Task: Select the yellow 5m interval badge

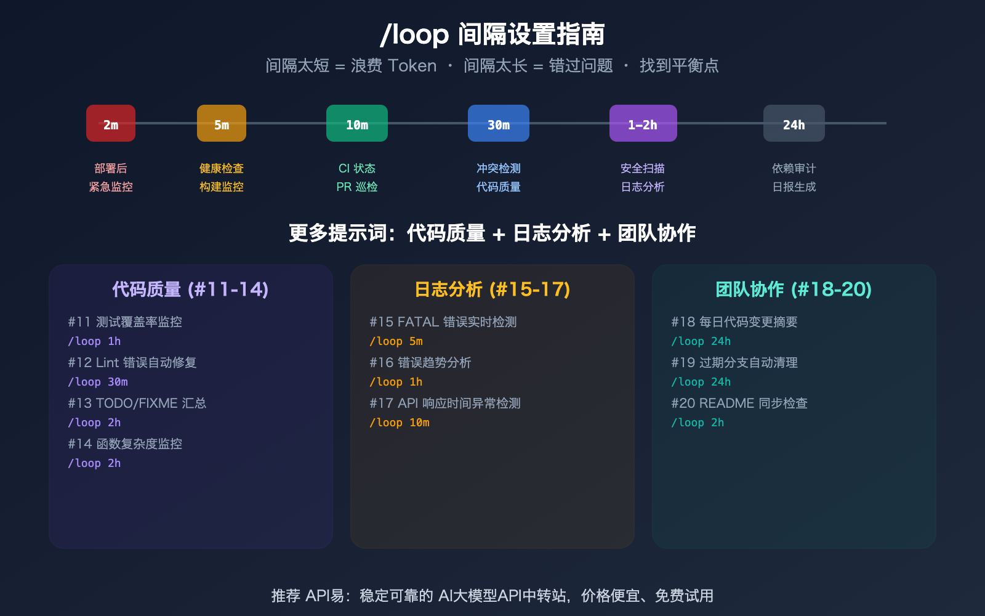Action: pos(222,123)
